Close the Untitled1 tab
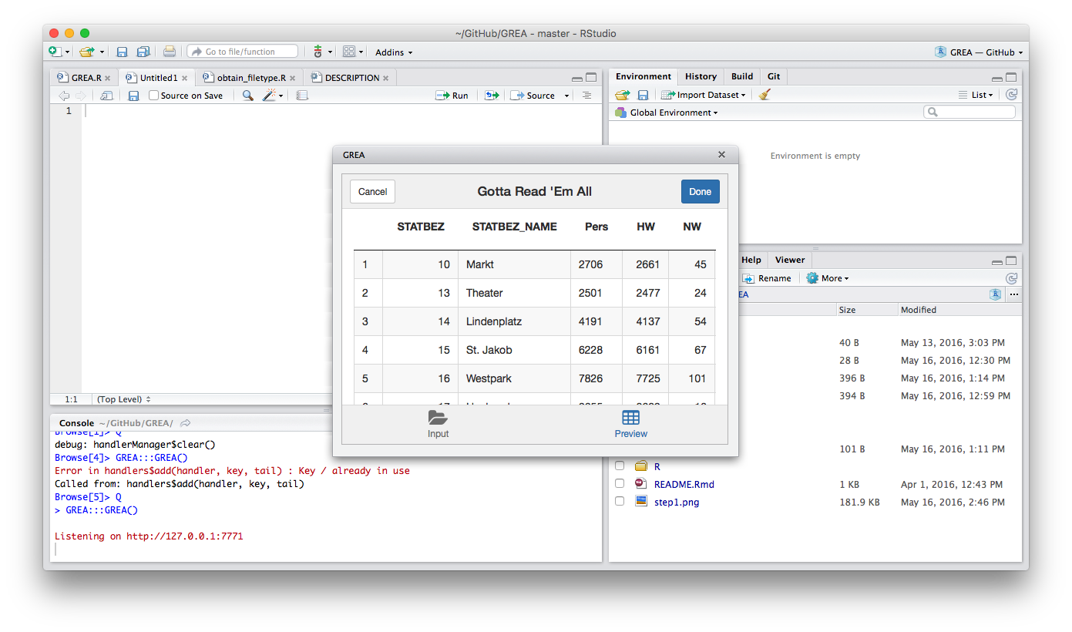 [184, 78]
